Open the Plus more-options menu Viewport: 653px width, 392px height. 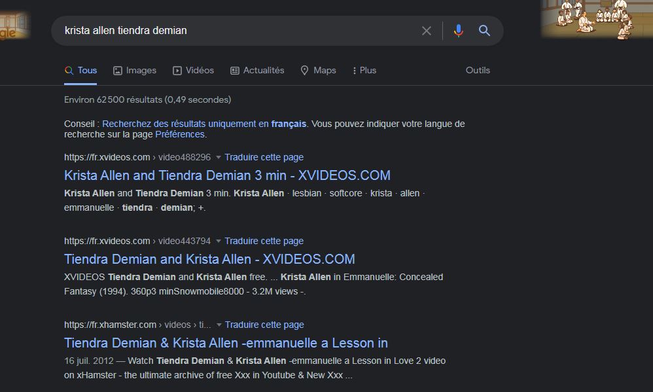pyautogui.click(x=364, y=71)
